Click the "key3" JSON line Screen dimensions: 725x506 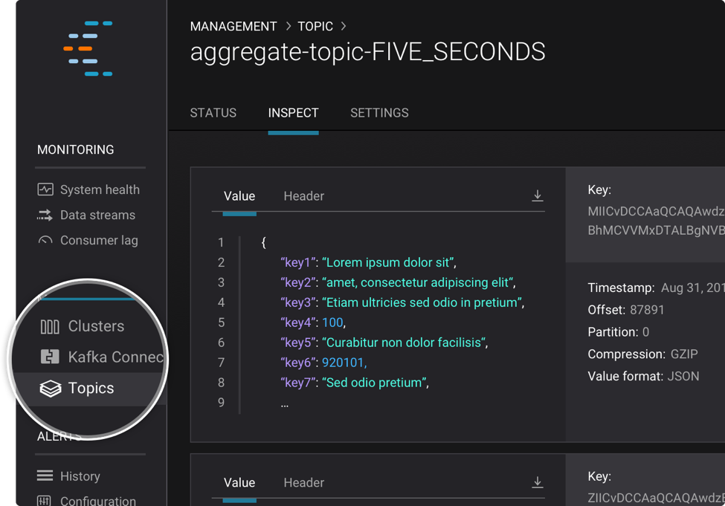tap(402, 302)
